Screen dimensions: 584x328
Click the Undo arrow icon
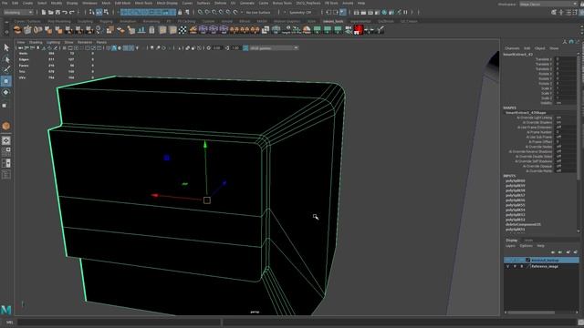(65, 12)
